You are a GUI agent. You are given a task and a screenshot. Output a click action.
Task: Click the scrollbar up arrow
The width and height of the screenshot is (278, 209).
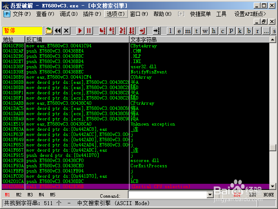(x=272, y=40)
